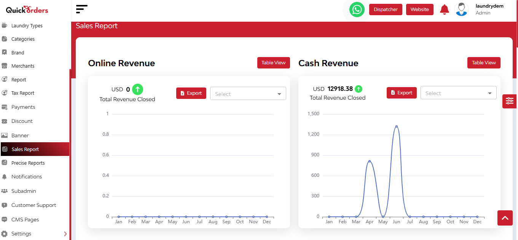Open Precise Reports page
This screenshot has width=518, height=240.
(28, 163)
